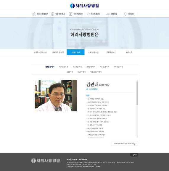Click the monitor icon beside 척추건강정보

70,14
